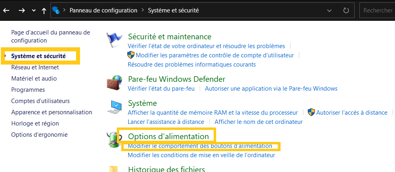395x172 pixels.
Task: Click the Système computer monitor icon
Action: (x=114, y=107)
